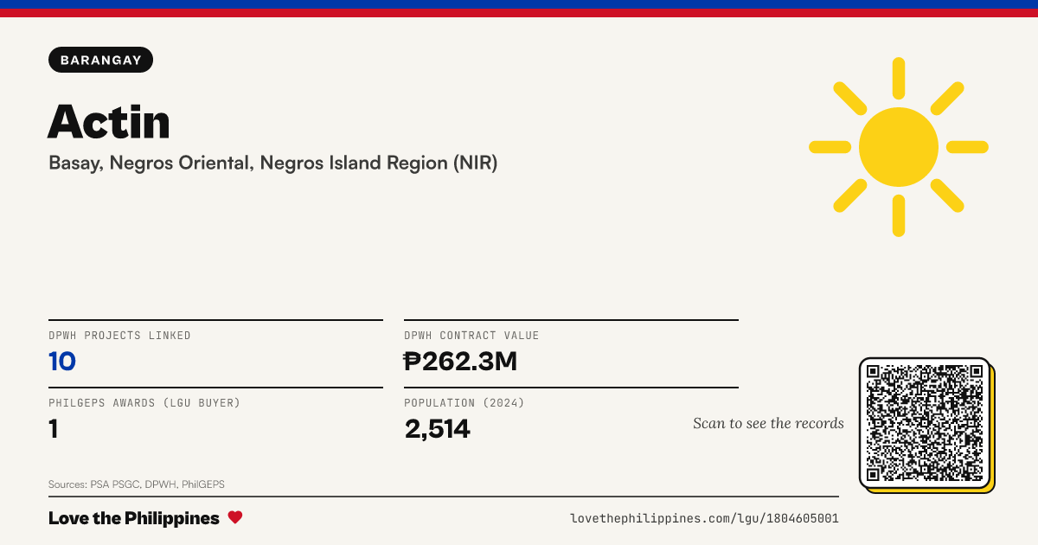Click the DPWH Projects Linked value 10
1038x545 pixels.
pyautogui.click(x=62, y=362)
